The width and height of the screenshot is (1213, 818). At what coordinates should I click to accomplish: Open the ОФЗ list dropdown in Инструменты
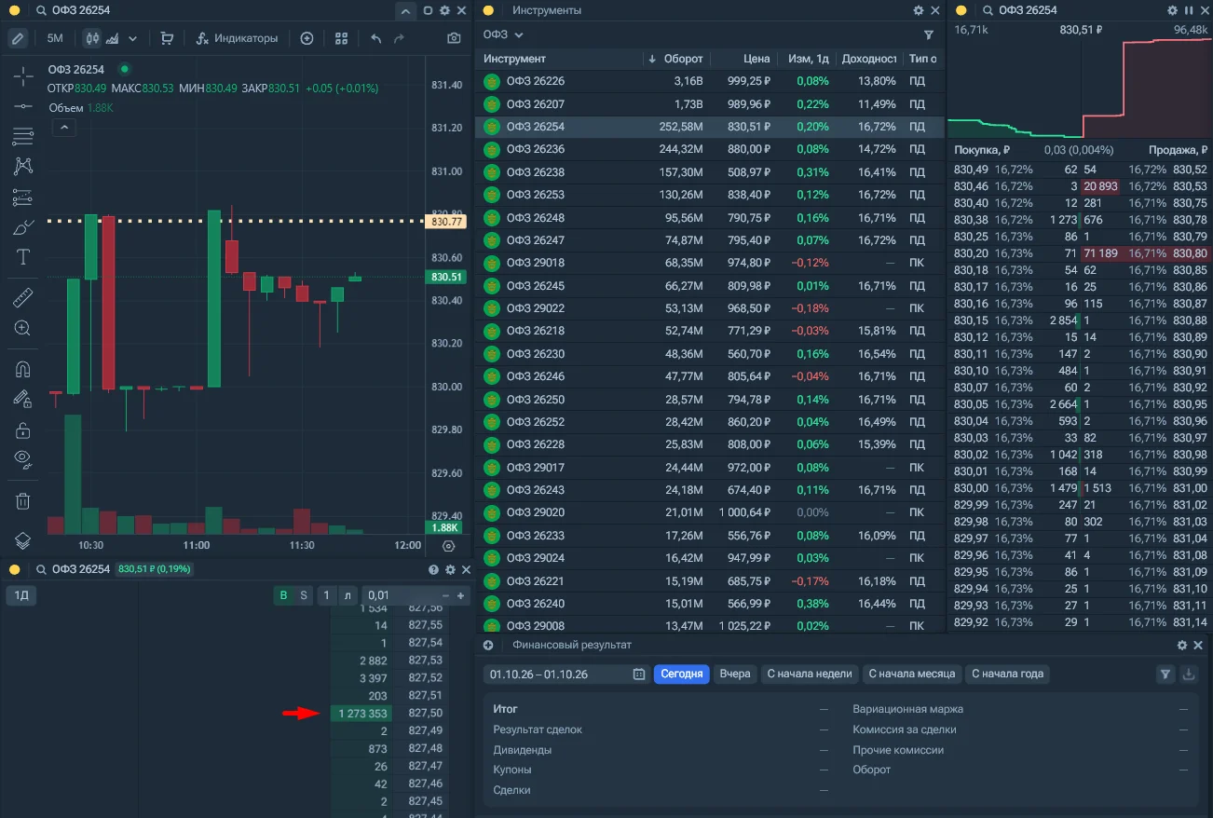point(503,34)
